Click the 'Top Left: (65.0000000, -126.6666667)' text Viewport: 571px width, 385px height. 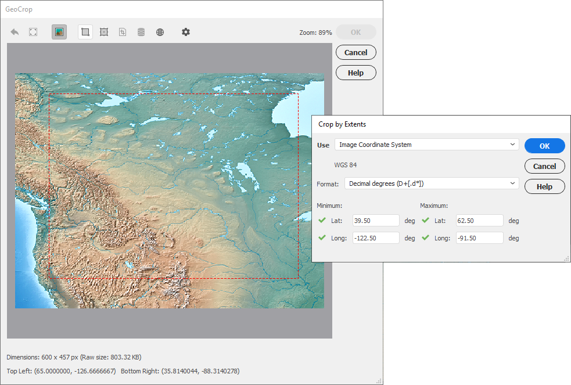coord(61,371)
